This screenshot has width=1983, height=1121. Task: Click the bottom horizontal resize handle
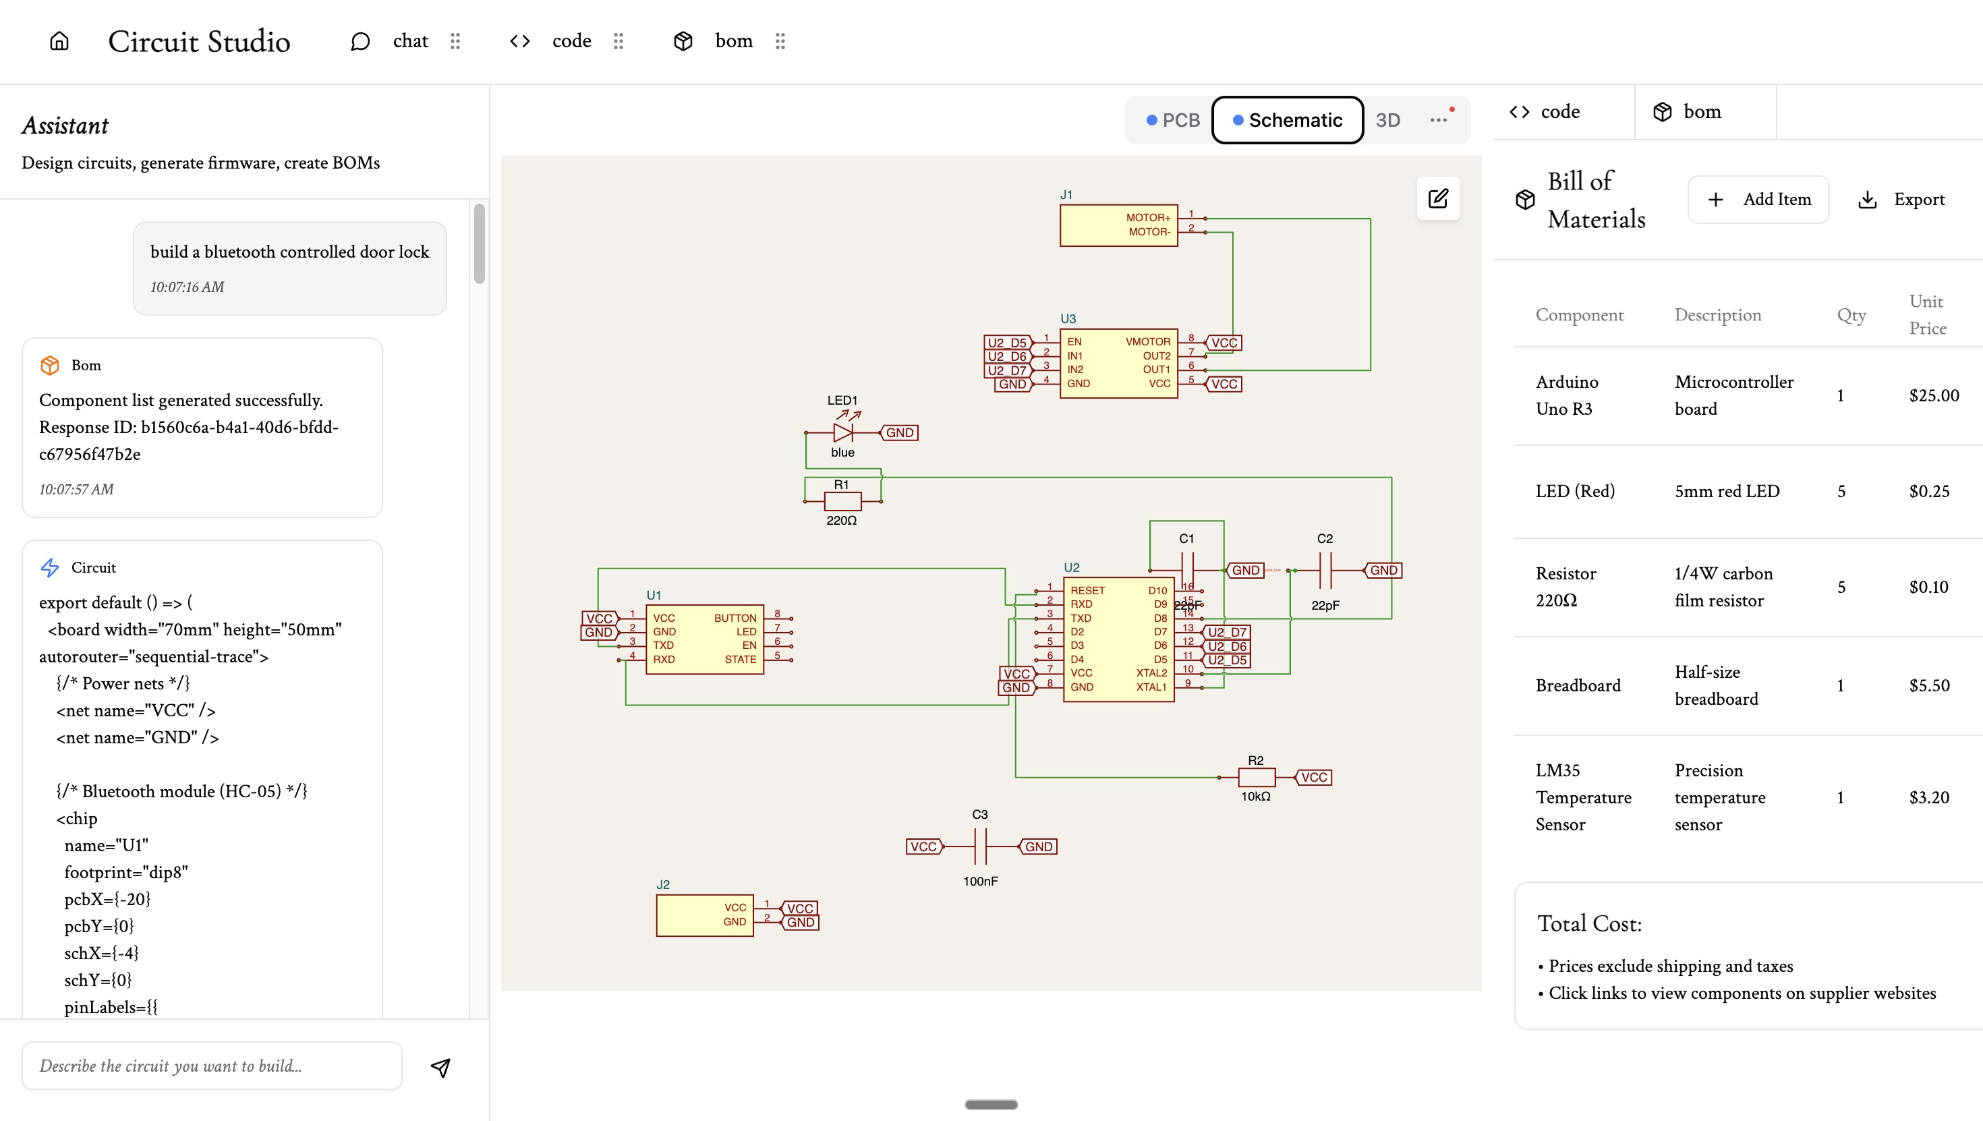coord(991,1104)
